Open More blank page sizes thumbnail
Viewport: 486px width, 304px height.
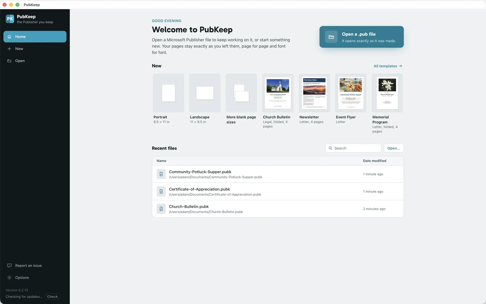pyautogui.click(x=241, y=93)
